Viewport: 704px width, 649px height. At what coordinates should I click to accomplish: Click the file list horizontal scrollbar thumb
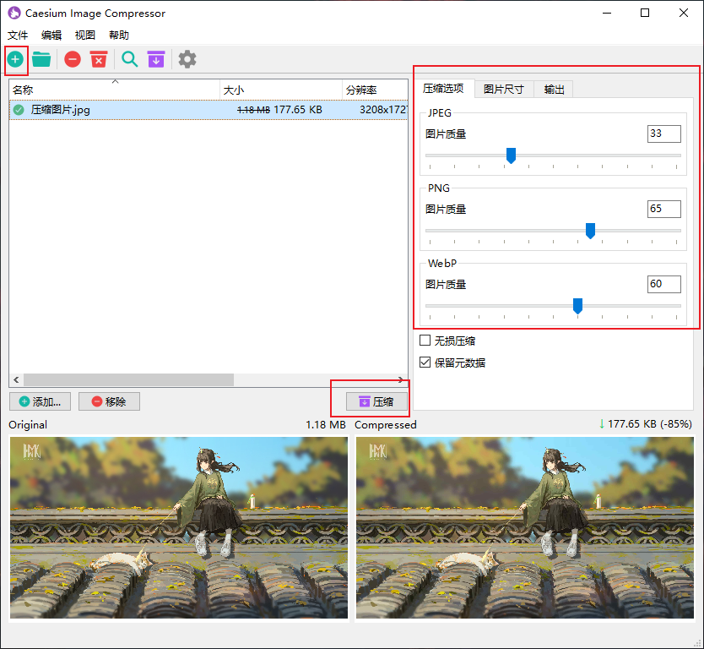coord(129,379)
